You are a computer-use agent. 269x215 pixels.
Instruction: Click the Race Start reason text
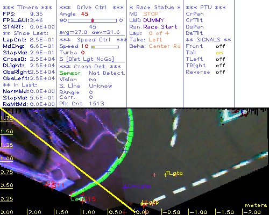click(160, 27)
